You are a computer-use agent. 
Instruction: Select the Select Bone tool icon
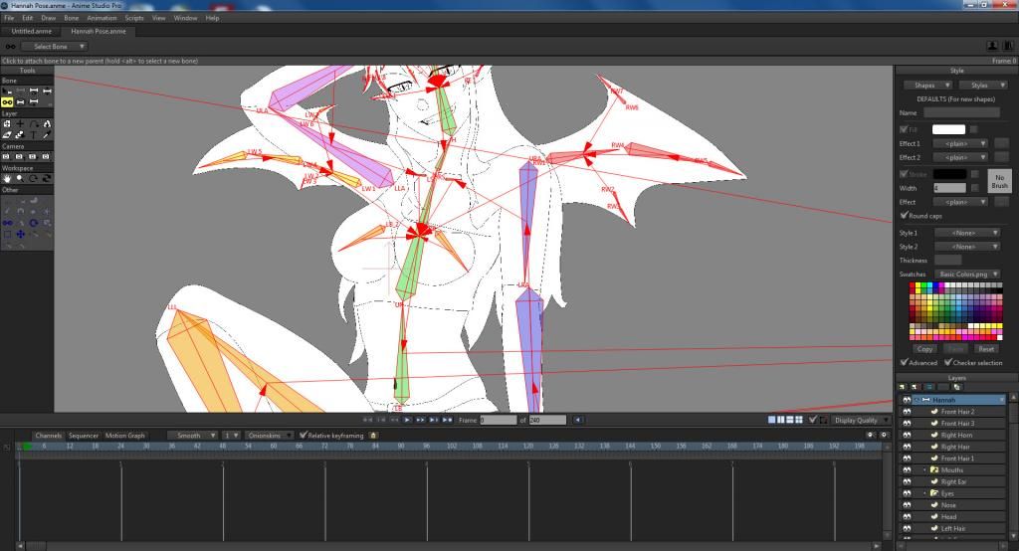point(7,91)
